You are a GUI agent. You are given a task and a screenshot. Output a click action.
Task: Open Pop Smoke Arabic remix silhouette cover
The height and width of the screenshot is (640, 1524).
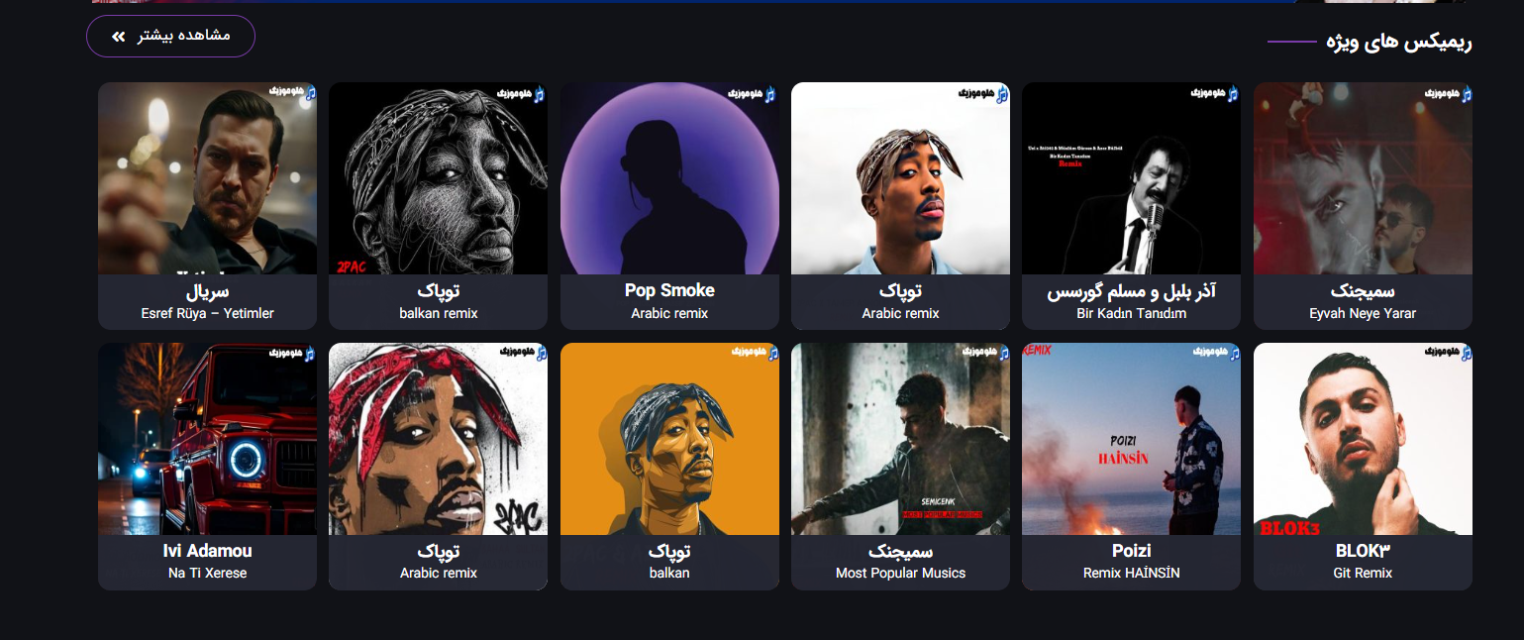[x=669, y=178]
